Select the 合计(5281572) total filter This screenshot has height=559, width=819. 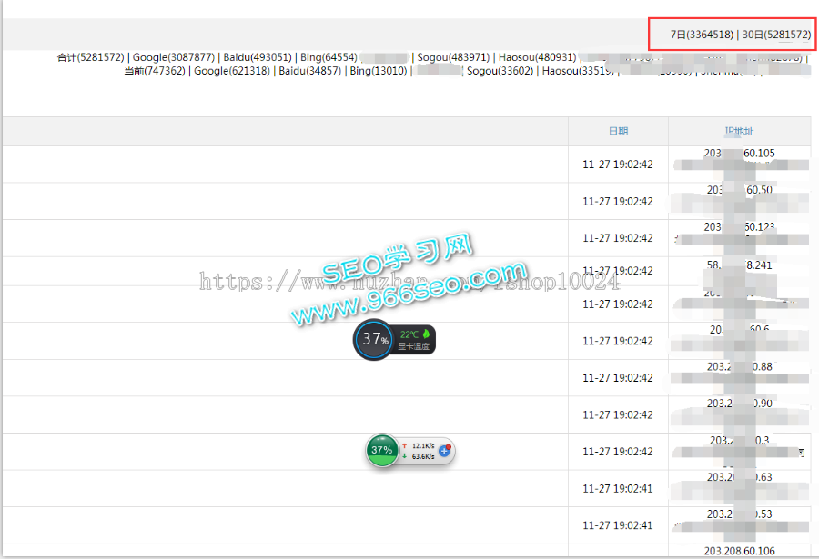click(x=90, y=57)
